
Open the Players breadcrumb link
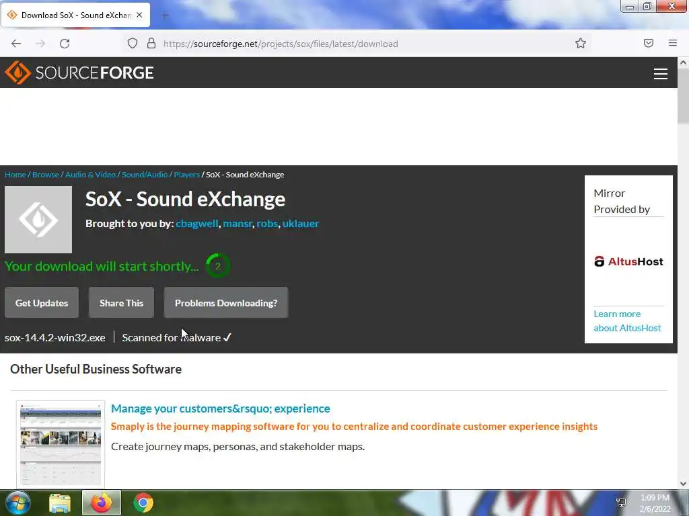click(187, 175)
